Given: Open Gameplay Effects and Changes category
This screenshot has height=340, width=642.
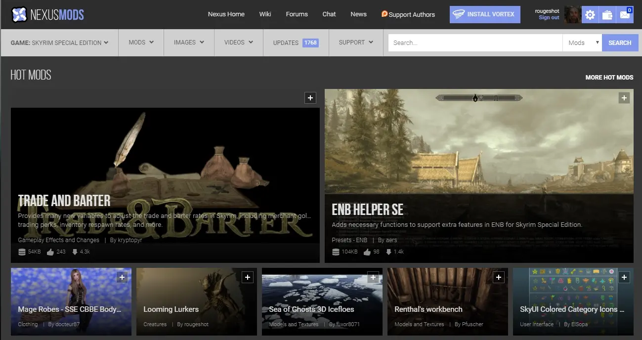Looking at the screenshot, I should click(59, 240).
